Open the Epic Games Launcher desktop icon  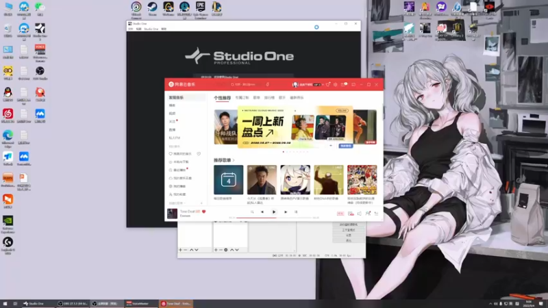click(x=201, y=10)
